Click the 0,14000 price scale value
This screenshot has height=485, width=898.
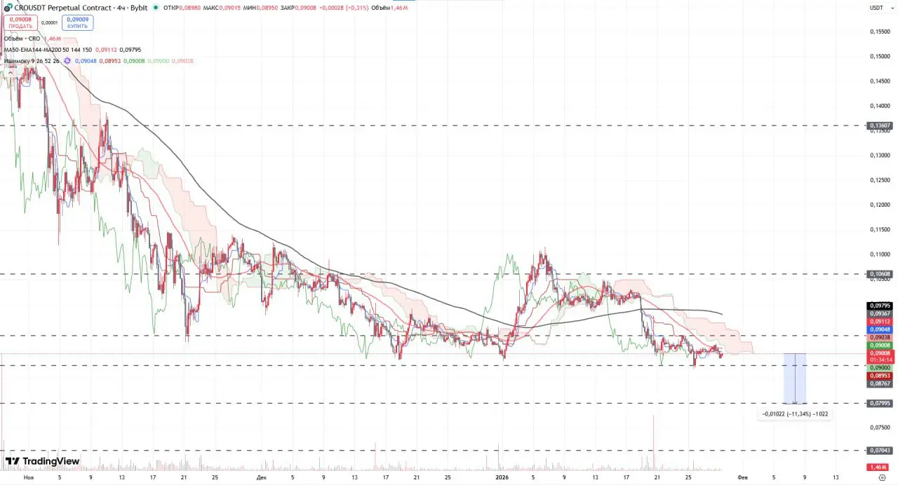point(880,106)
